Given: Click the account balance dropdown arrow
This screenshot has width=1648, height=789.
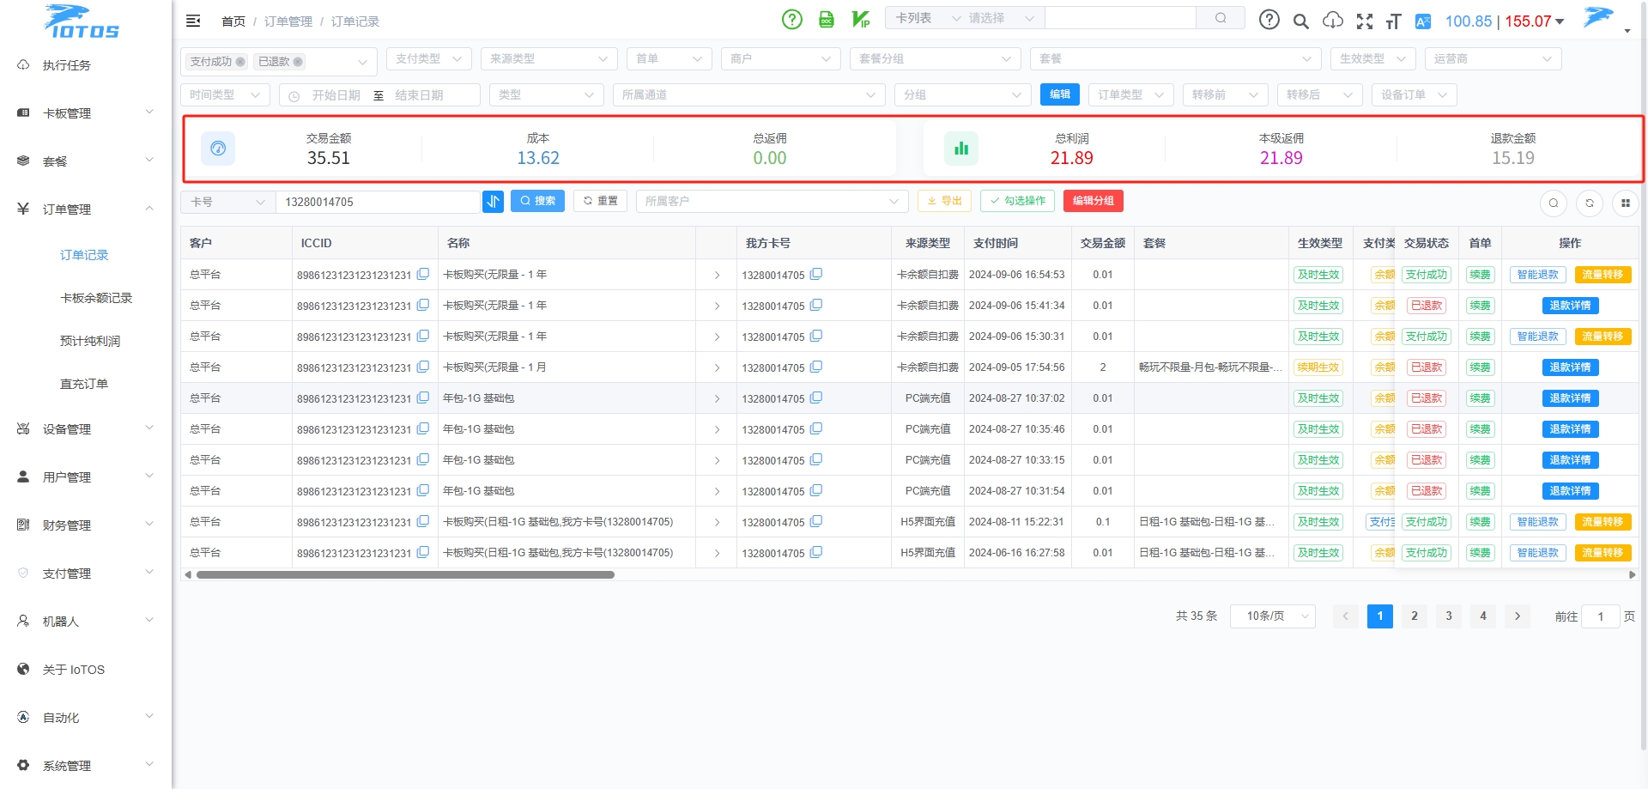Looking at the screenshot, I should pos(1560,21).
